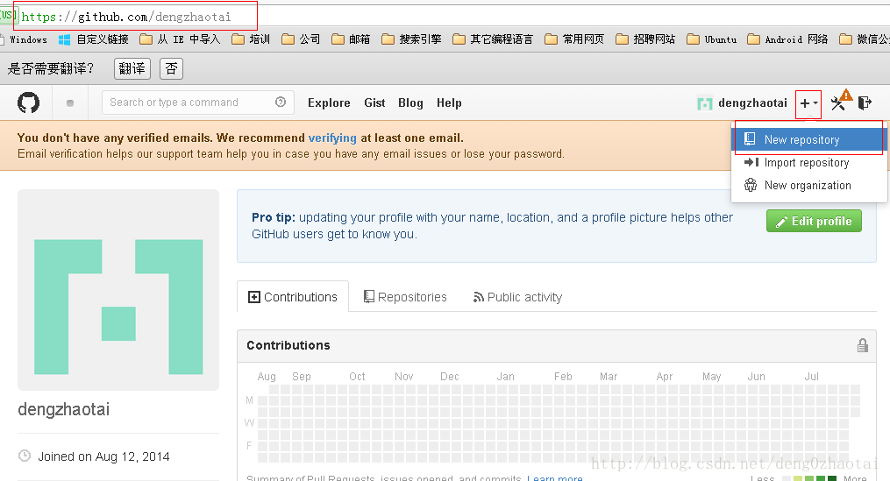Screen dimensions: 890x481
Task: Follow the Learn more link
Action: click(554, 478)
